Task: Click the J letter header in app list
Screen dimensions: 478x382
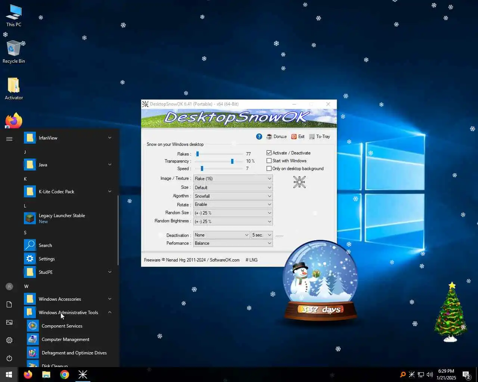Action: coord(25,152)
